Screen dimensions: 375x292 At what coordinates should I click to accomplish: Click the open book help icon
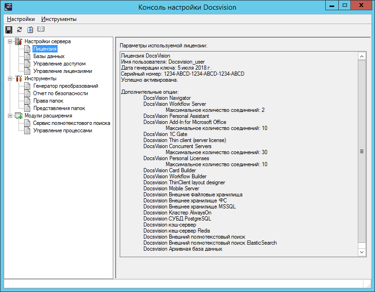tap(41, 29)
